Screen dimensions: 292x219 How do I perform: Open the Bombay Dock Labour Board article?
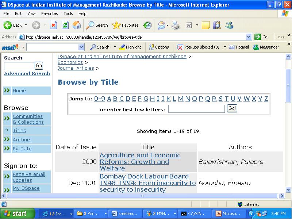point(148,183)
